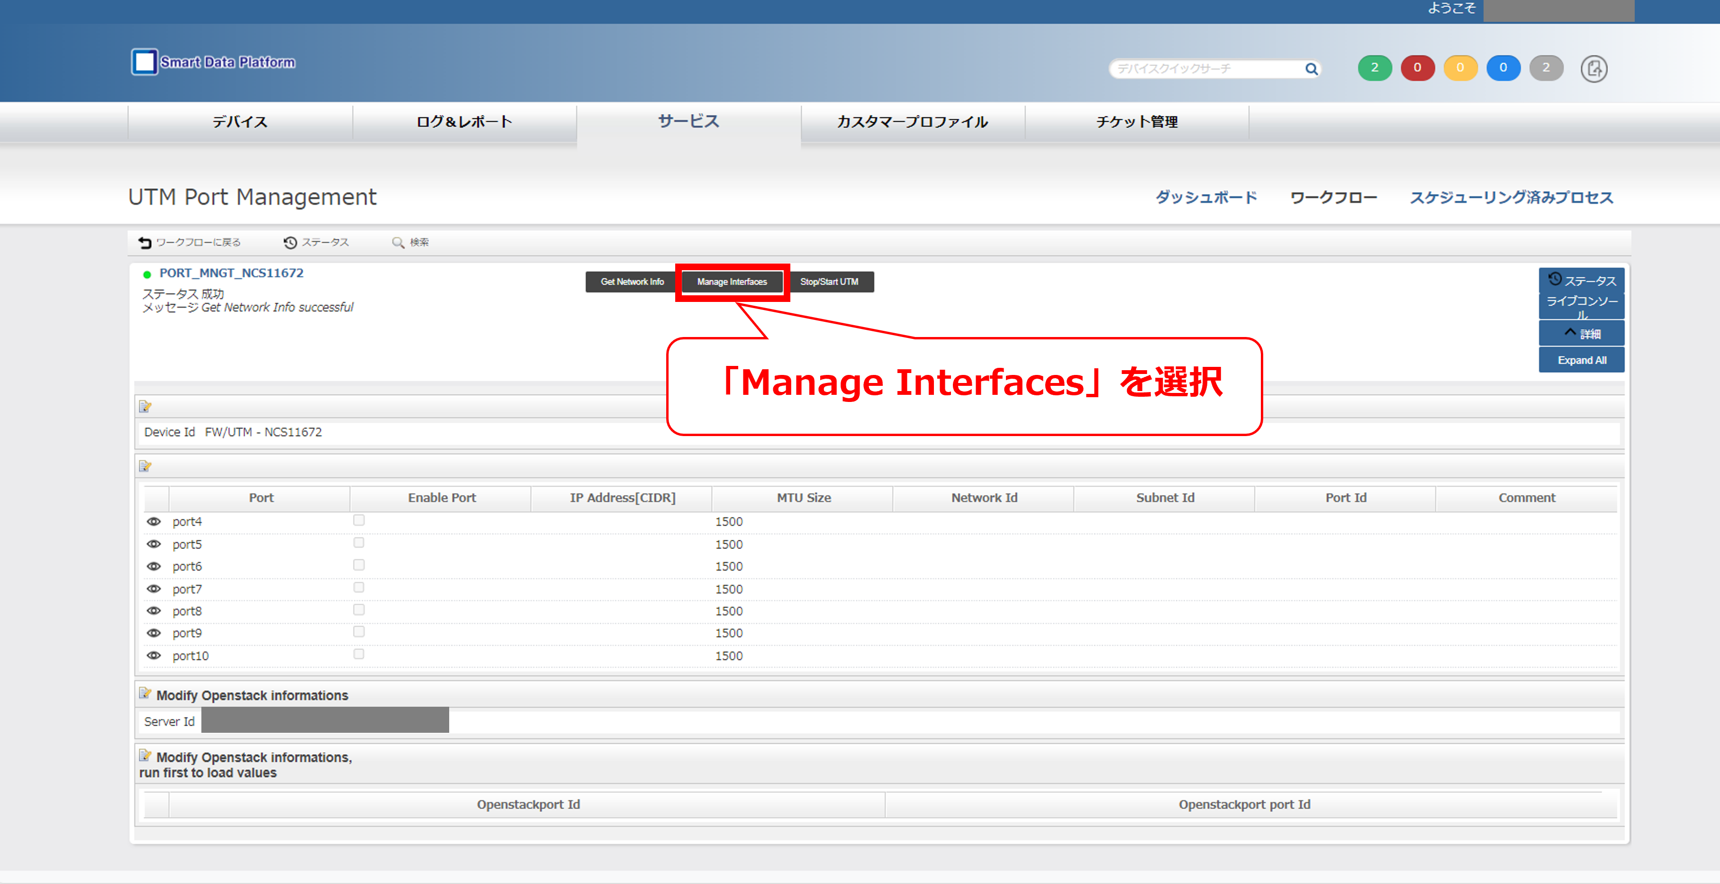The height and width of the screenshot is (884, 1720).
Task: Click the Network Id column header
Action: [984, 498]
